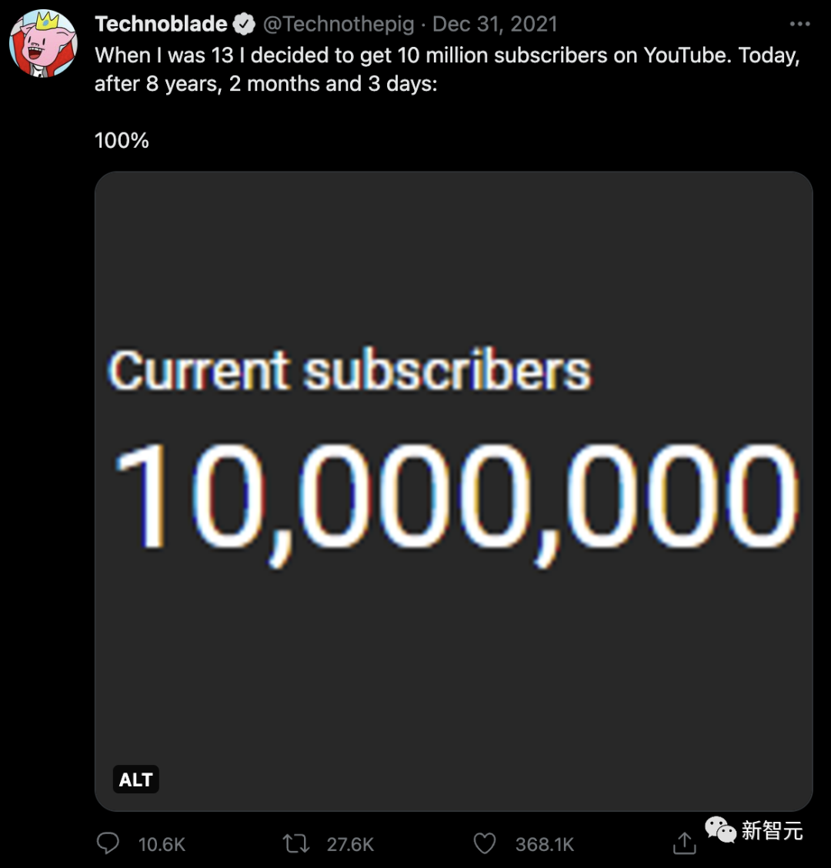Click the "100%" line in the tweet
The height and width of the screenshot is (868, 831).
pos(122,140)
